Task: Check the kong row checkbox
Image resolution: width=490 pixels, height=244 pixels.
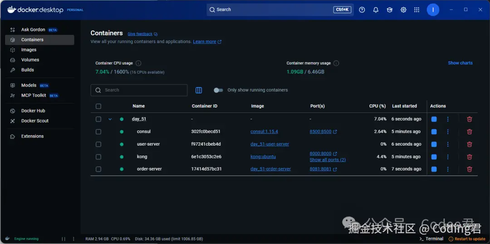Action: [98, 156]
